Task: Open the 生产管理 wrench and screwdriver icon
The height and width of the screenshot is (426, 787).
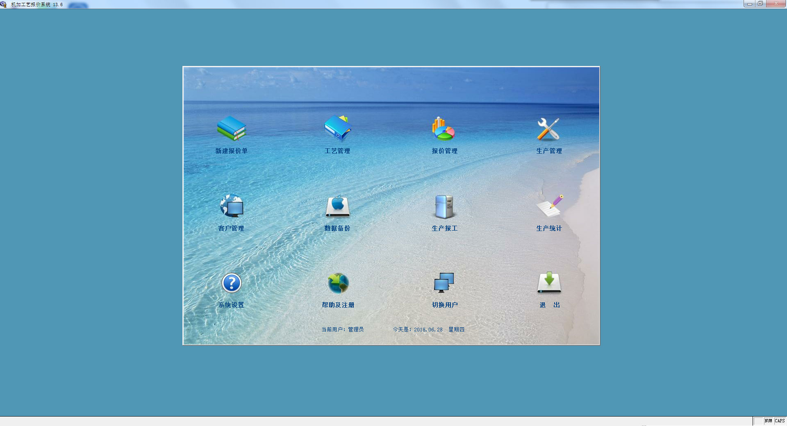Action: 548,129
